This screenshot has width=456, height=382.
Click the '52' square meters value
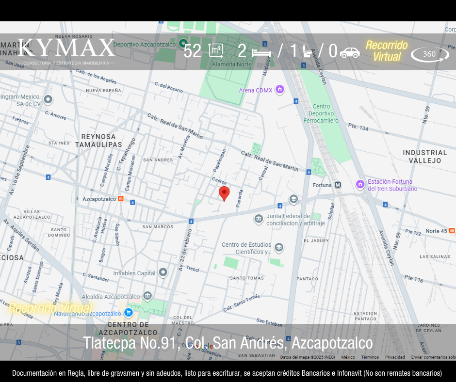192,51
